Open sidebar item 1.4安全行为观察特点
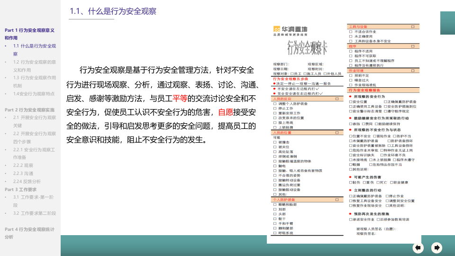455x256 pixels. click(x=34, y=94)
